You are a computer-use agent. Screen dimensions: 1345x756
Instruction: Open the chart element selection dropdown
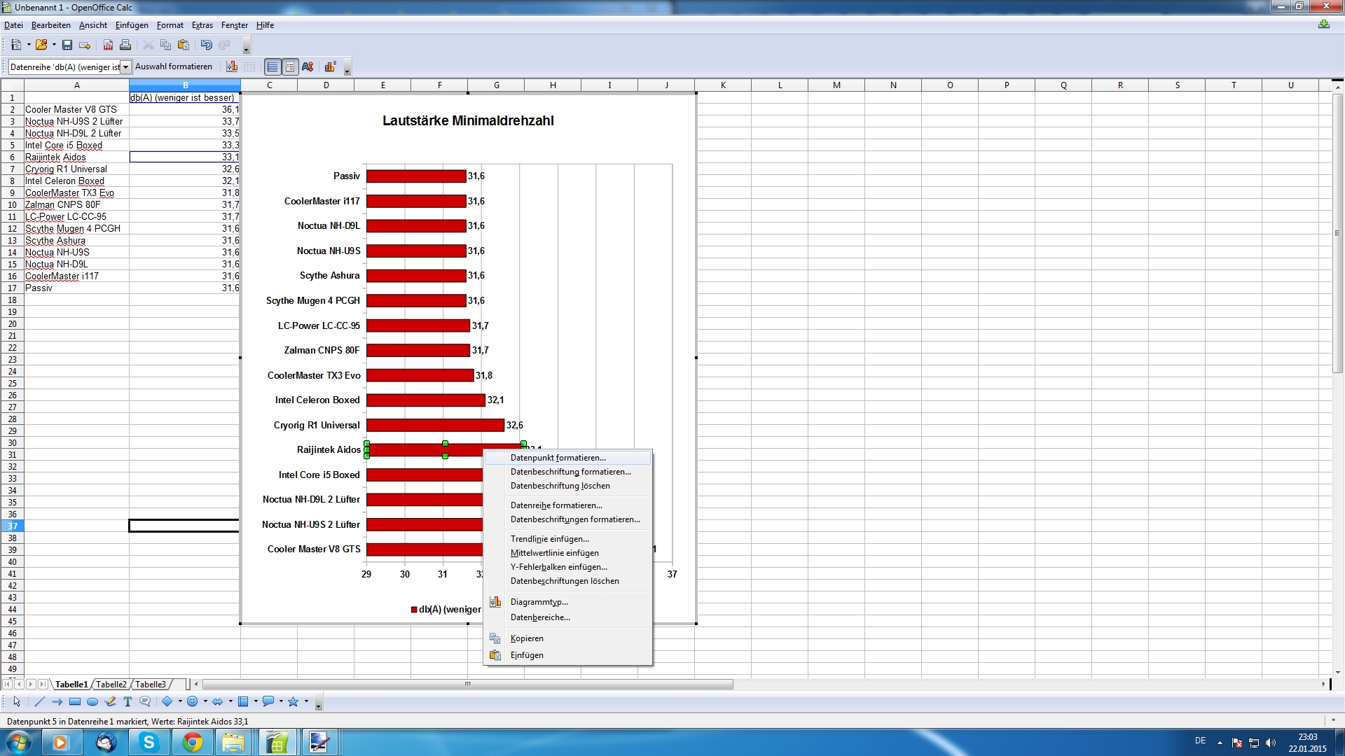click(126, 67)
